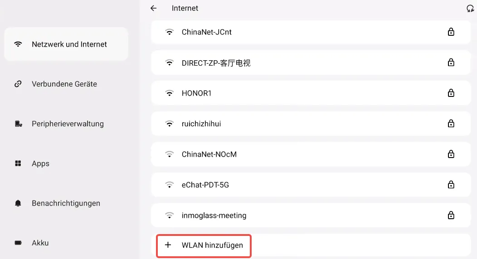
Task: Click the lock icon for ChinaNet-JCnt
Action: point(451,32)
